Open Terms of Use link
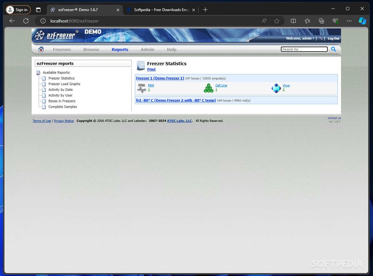 pyautogui.click(x=41, y=121)
